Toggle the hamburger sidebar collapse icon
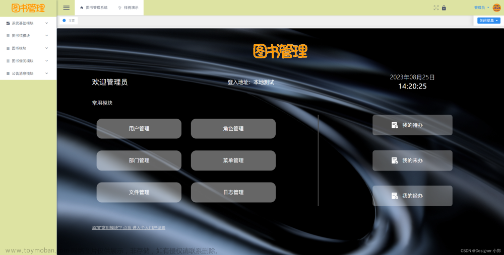The image size is (504, 255). (66, 8)
